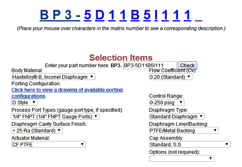Click the BP3- prefix in matrix number

[x=60, y=15]
